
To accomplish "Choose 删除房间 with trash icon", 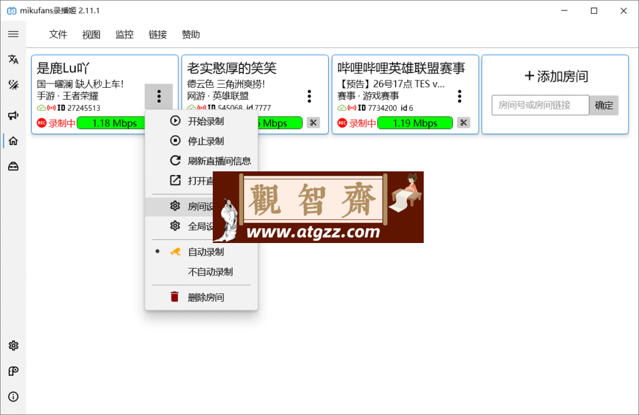I will tap(202, 297).
